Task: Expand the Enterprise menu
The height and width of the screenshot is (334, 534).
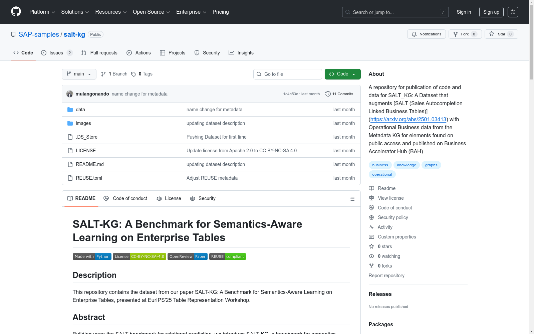Action: click(191, 12)
